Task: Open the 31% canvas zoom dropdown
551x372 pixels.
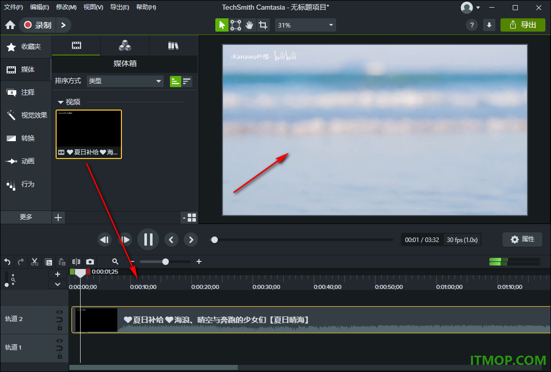Action: pyautogui.click(x=306, y=25)
